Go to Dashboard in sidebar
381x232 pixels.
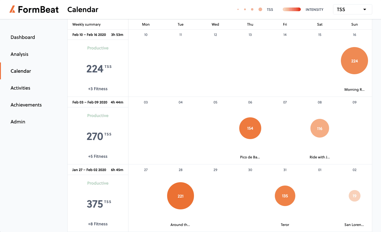[23, 37]
